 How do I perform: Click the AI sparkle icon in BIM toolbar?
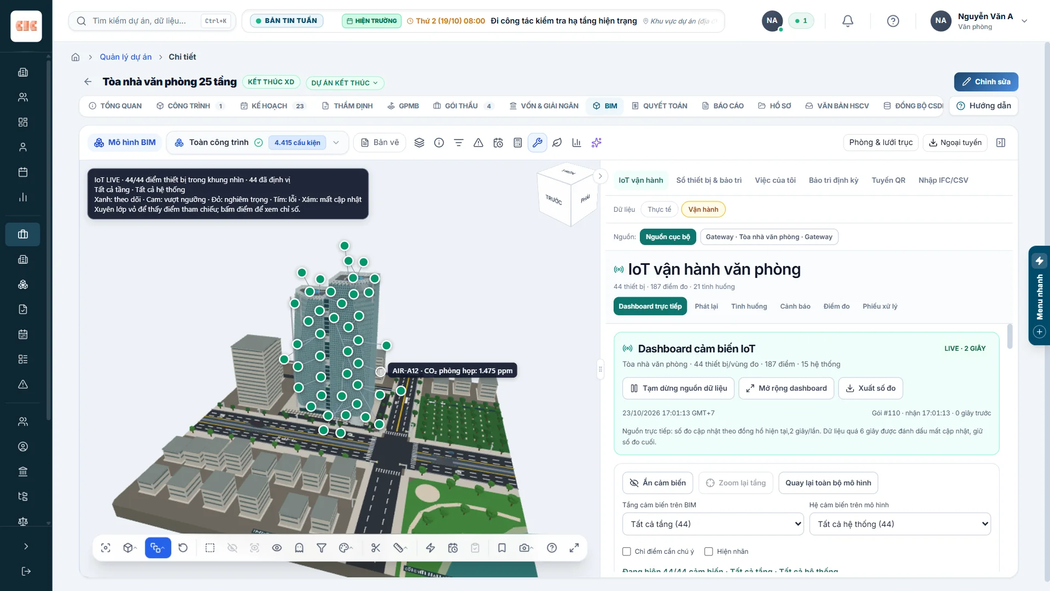coord(597,142)
